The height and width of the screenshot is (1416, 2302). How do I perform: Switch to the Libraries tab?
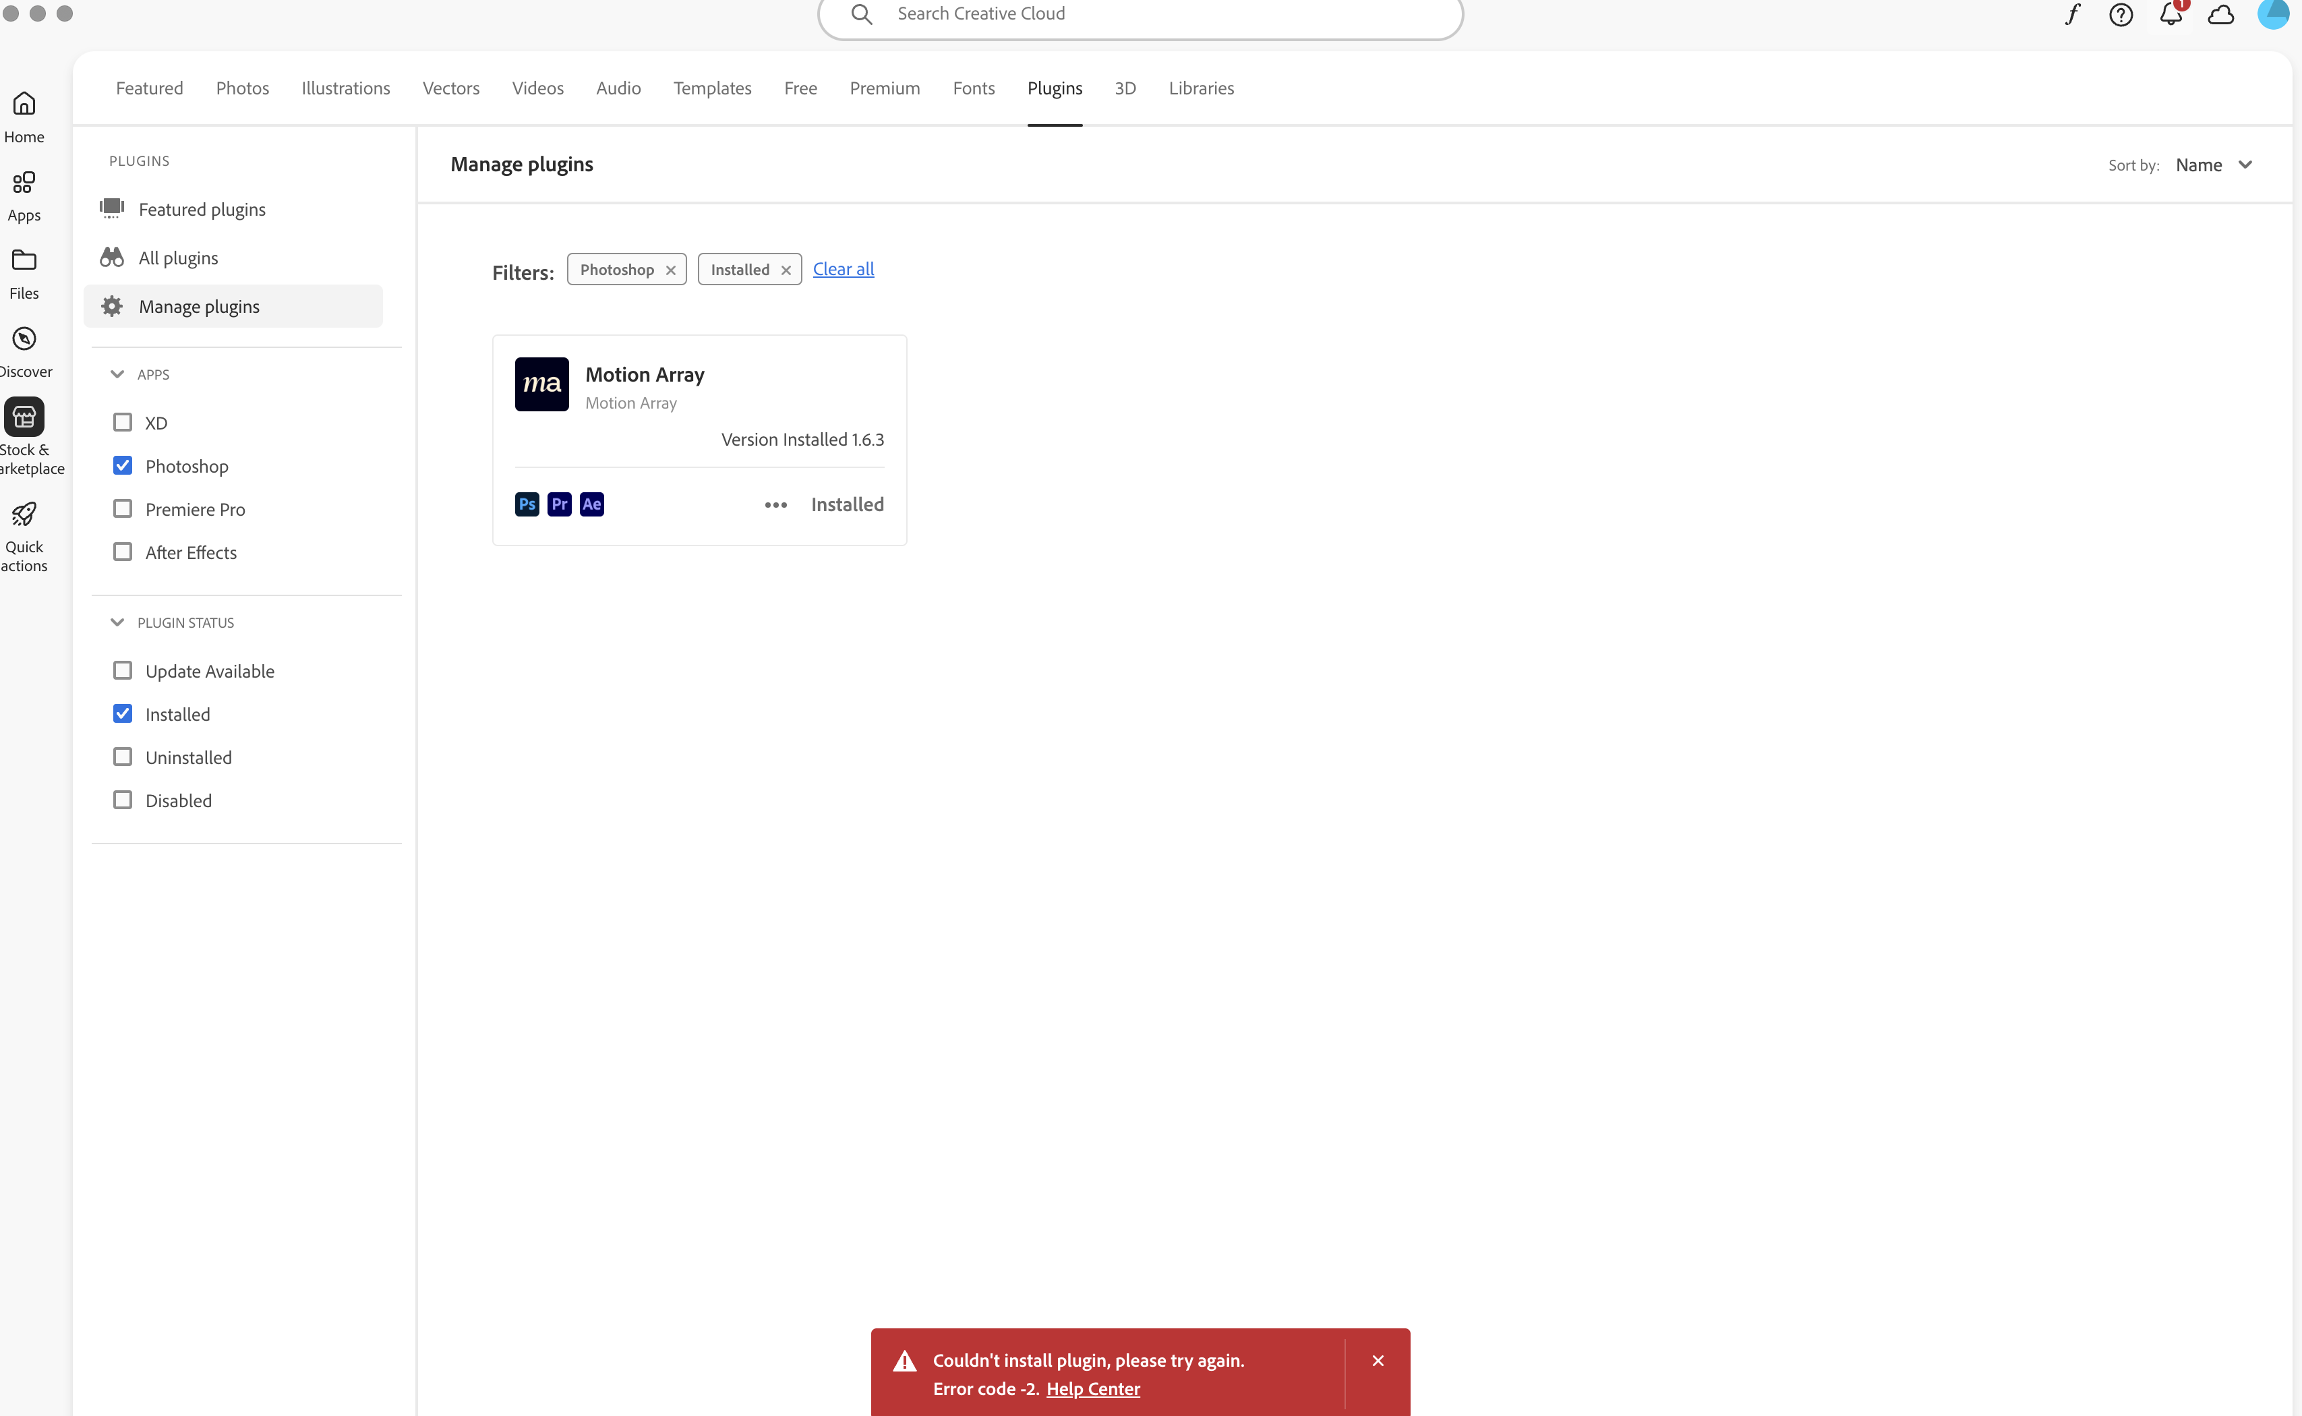tap(1202, 88)
